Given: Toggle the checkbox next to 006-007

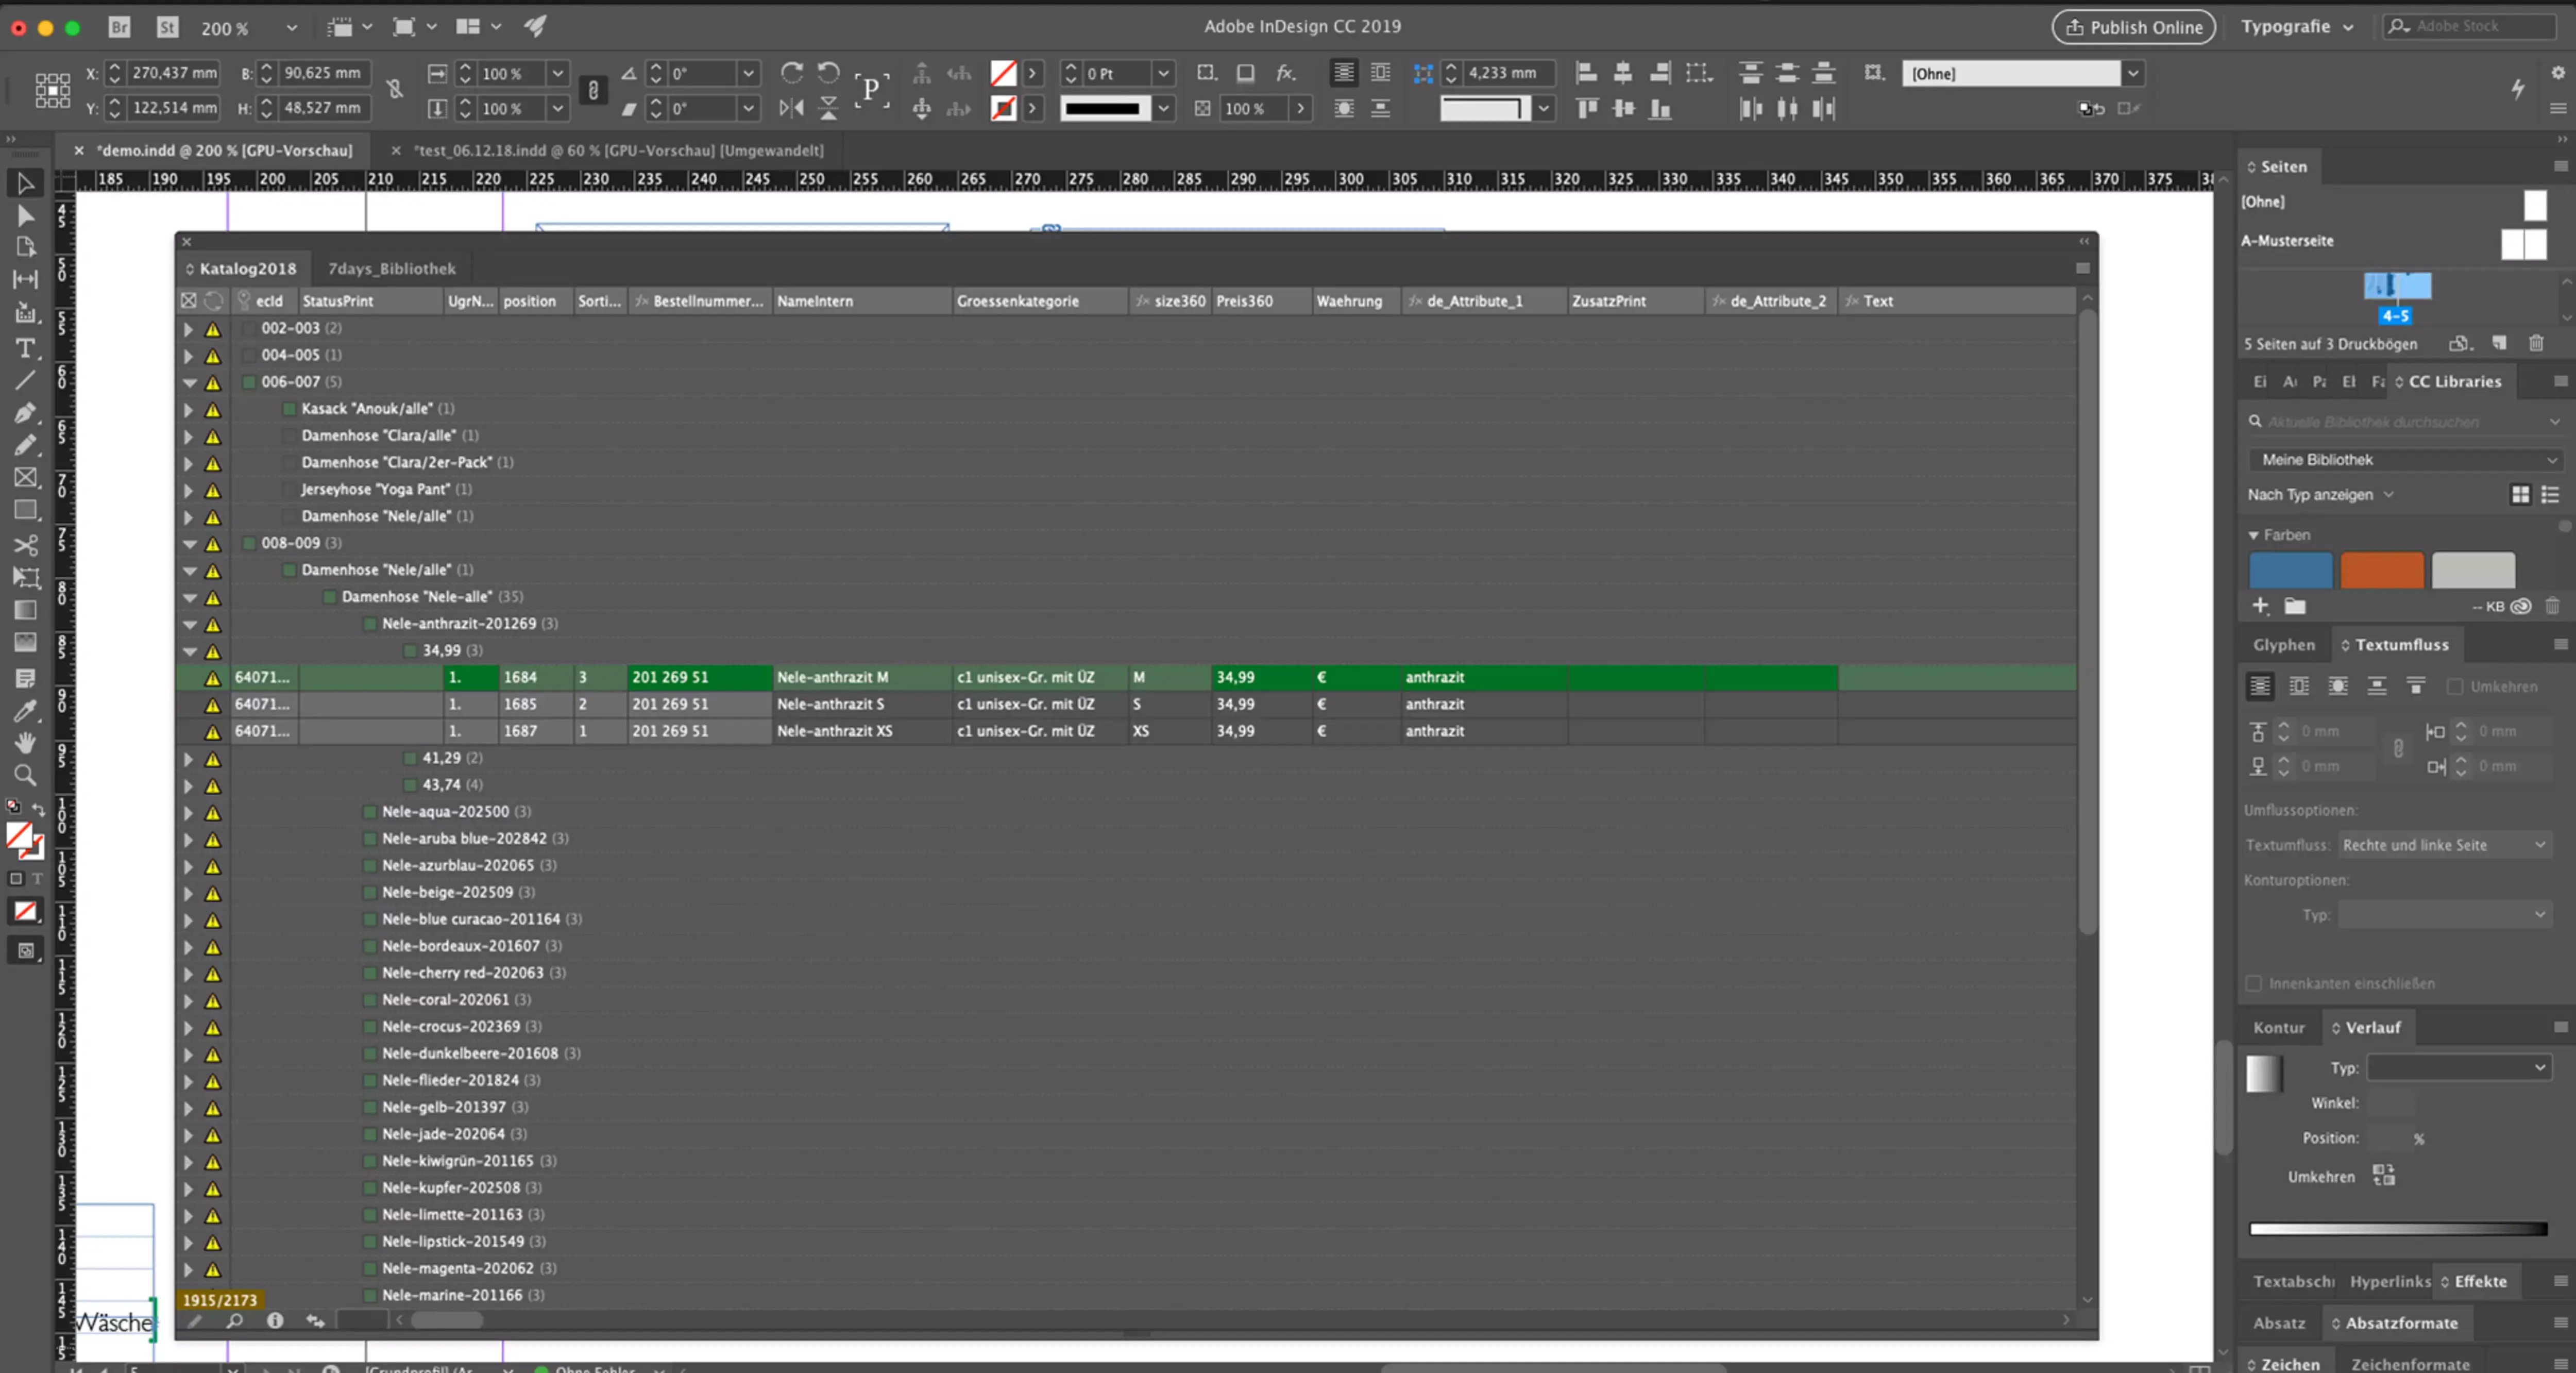Looking at the screenshot, I should point(249,382).
